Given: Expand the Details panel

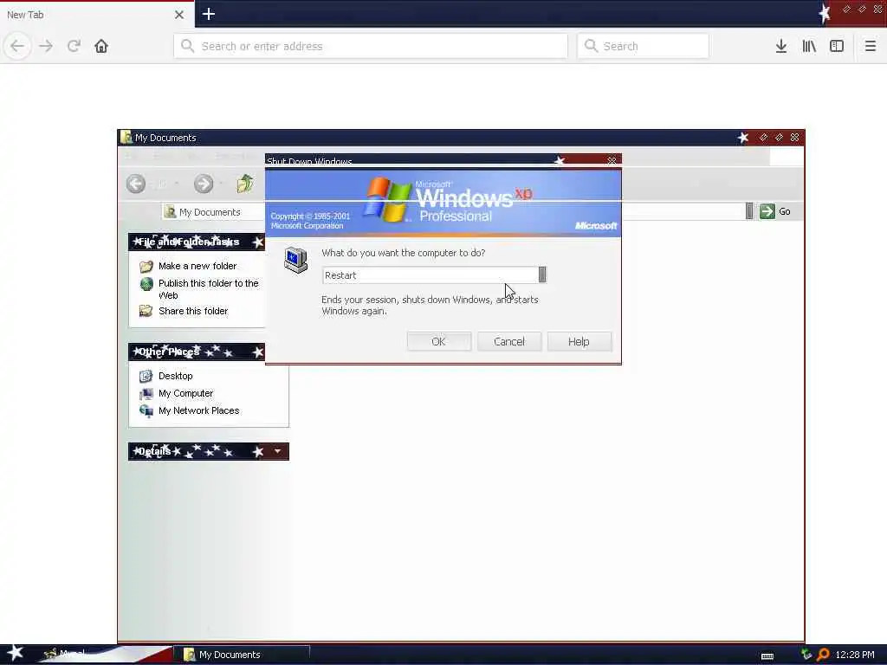Looking at the screenshot, I should tap(277, 451).
